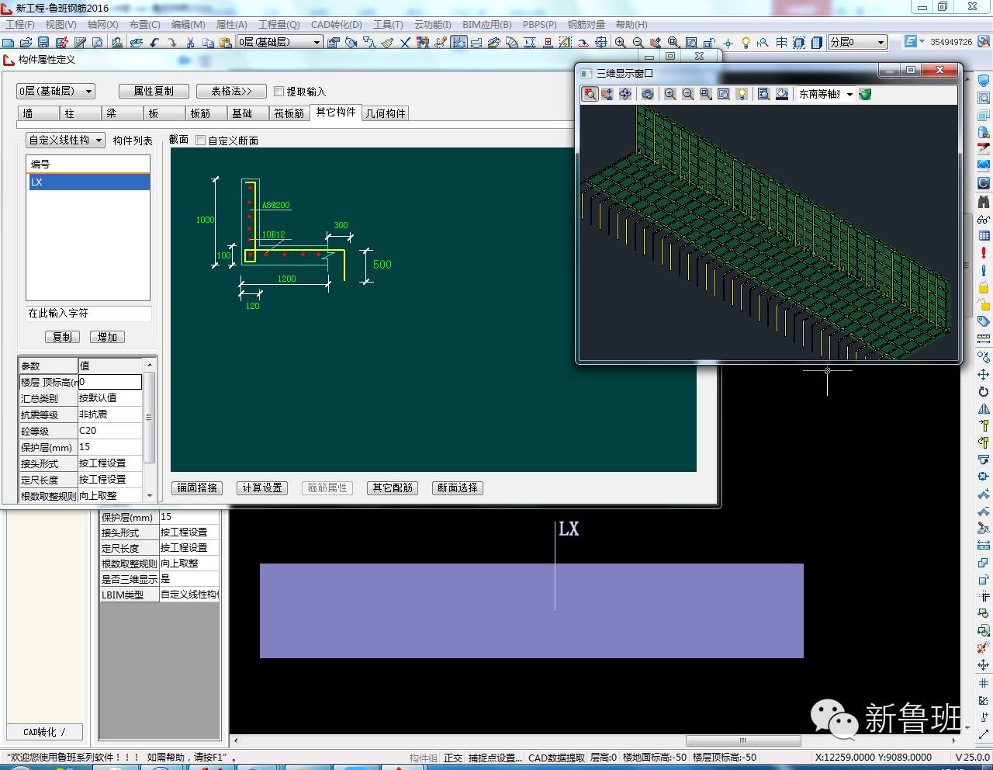Screen dimensions: 993x770
Task: Click the brush icon in main toolbar
Action: [x=388, y=42]
